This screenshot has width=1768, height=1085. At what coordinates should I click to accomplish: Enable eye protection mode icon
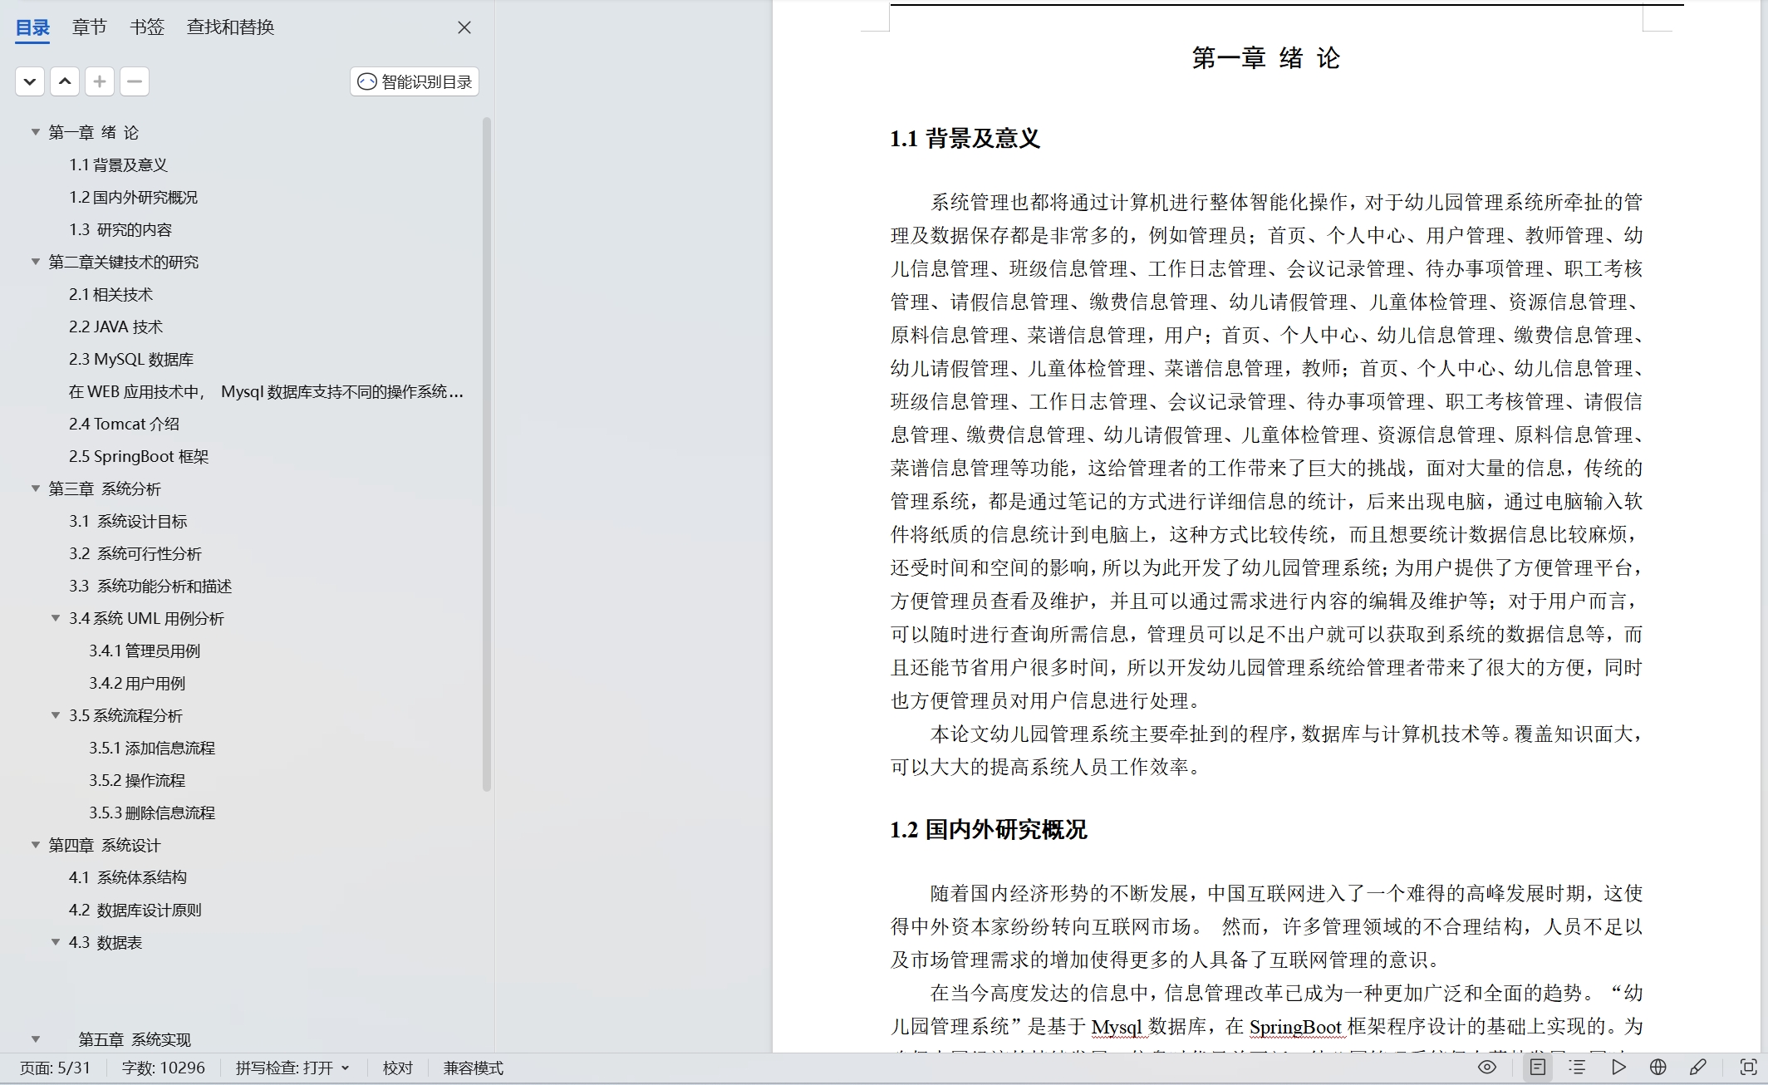(1487, 1068)
